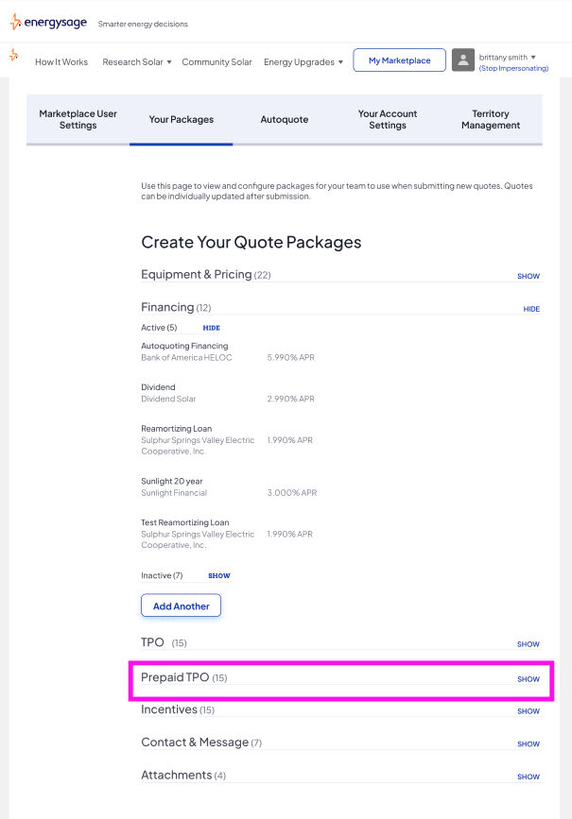Open the Research Solar dropdown
This screenshot has height=819, width=572.
[135, 61]
